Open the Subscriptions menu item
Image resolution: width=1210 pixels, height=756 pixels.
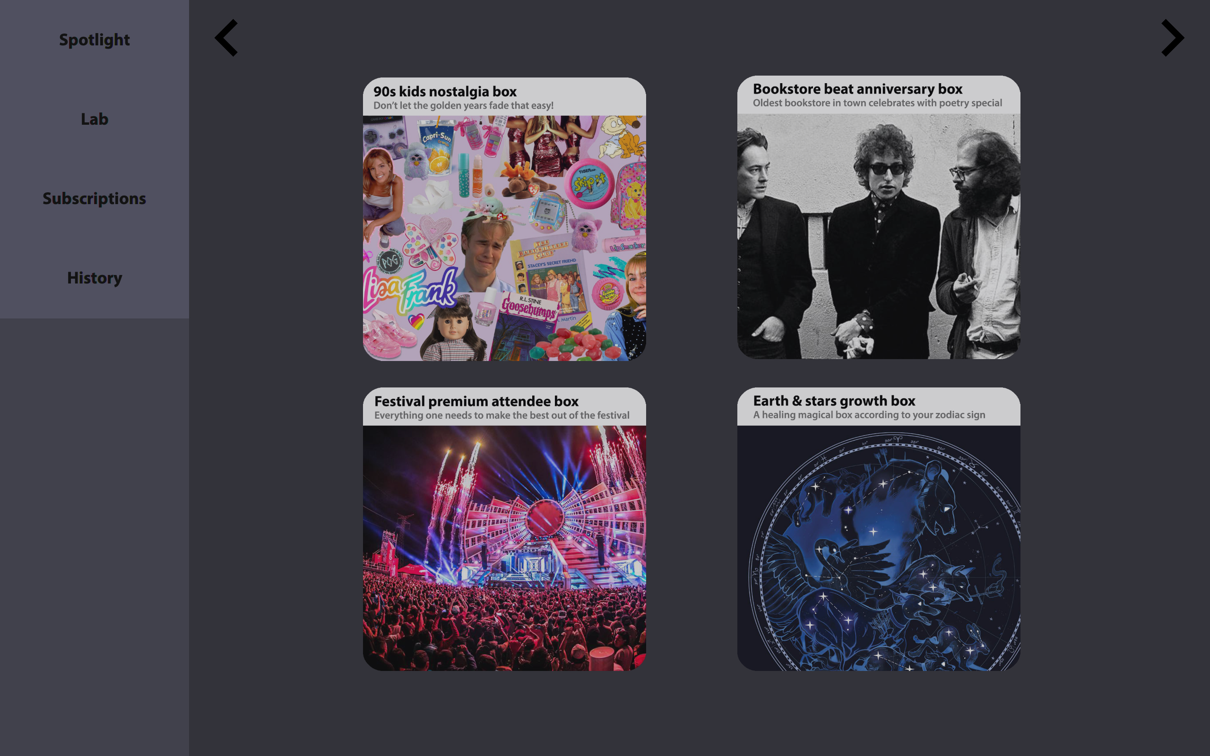point(95,198)
